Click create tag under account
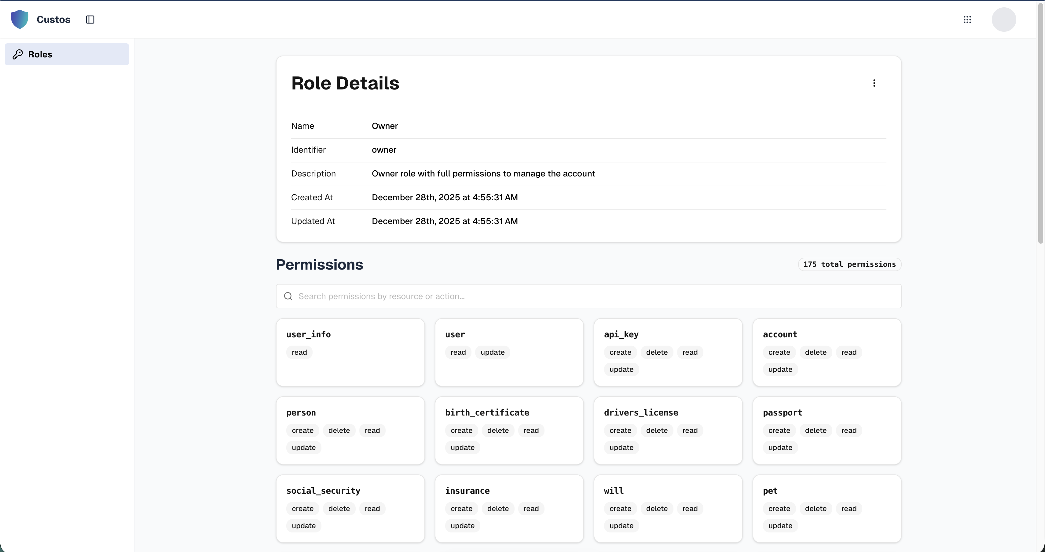The width and height of the screenshot is (1045, 552). tap(779, 352)
